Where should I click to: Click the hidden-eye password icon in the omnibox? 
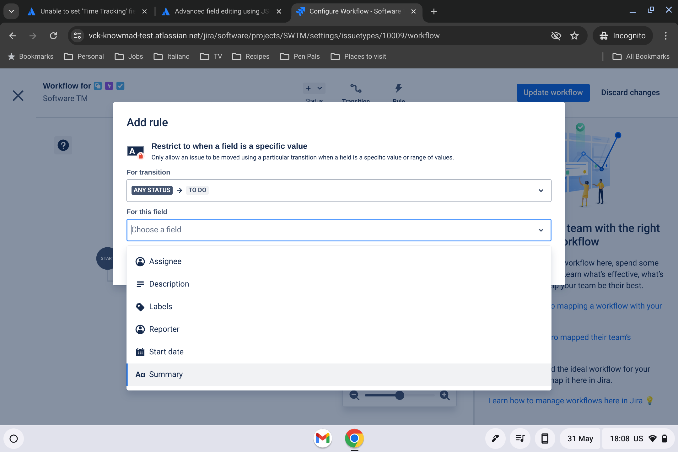[x=556, y=35]
